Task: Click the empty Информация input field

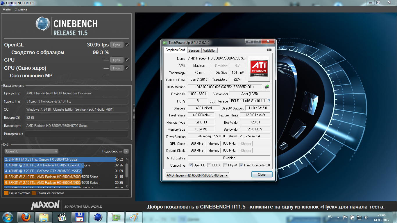Action: coord(77,134)
